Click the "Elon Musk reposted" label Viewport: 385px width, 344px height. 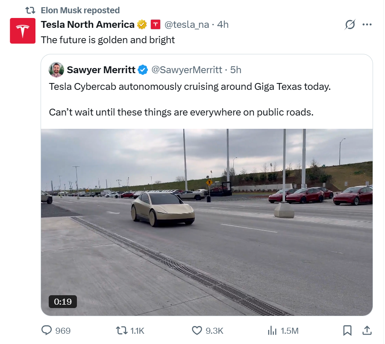click(80, 10)
